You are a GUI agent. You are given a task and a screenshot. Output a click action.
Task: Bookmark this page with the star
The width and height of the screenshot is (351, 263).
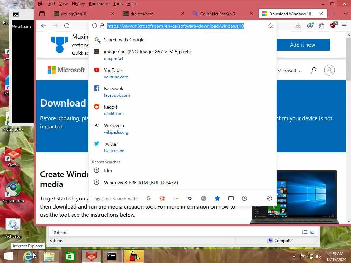[270, 26]
